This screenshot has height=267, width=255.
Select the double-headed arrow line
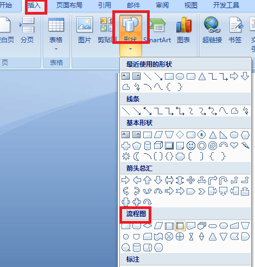pos(148,111)
